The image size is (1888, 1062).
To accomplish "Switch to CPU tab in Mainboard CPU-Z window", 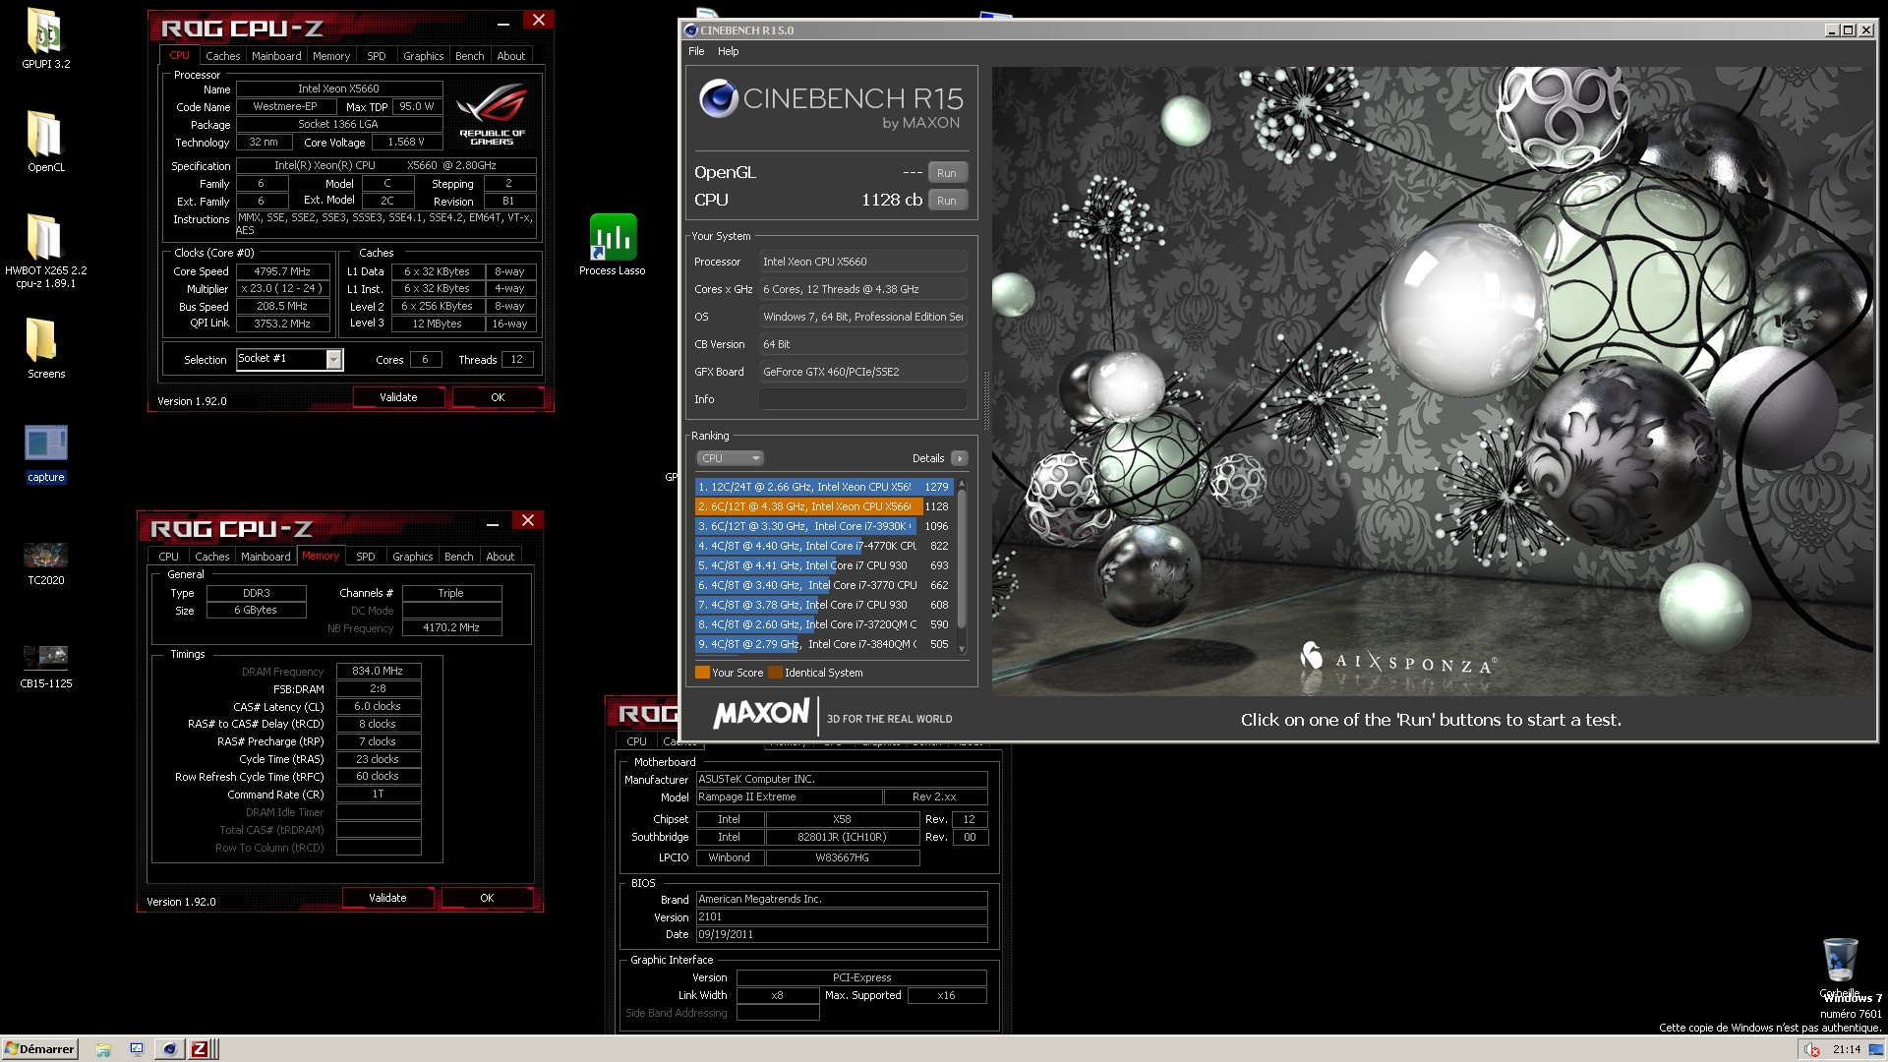I will click(637, 741).
